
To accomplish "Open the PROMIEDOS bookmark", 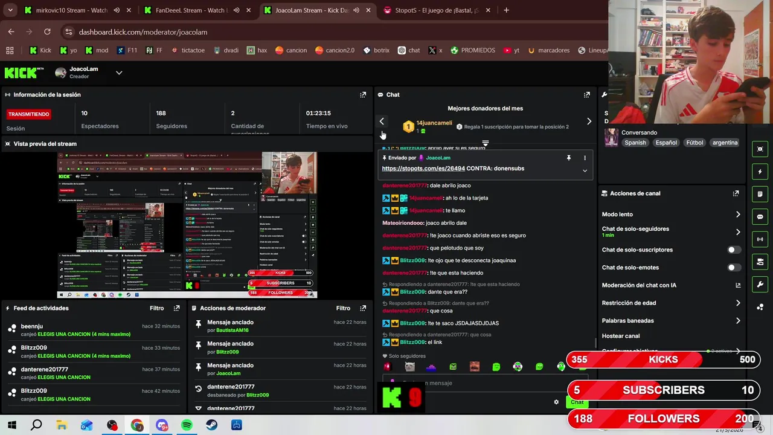I will [x=472, y=50].
